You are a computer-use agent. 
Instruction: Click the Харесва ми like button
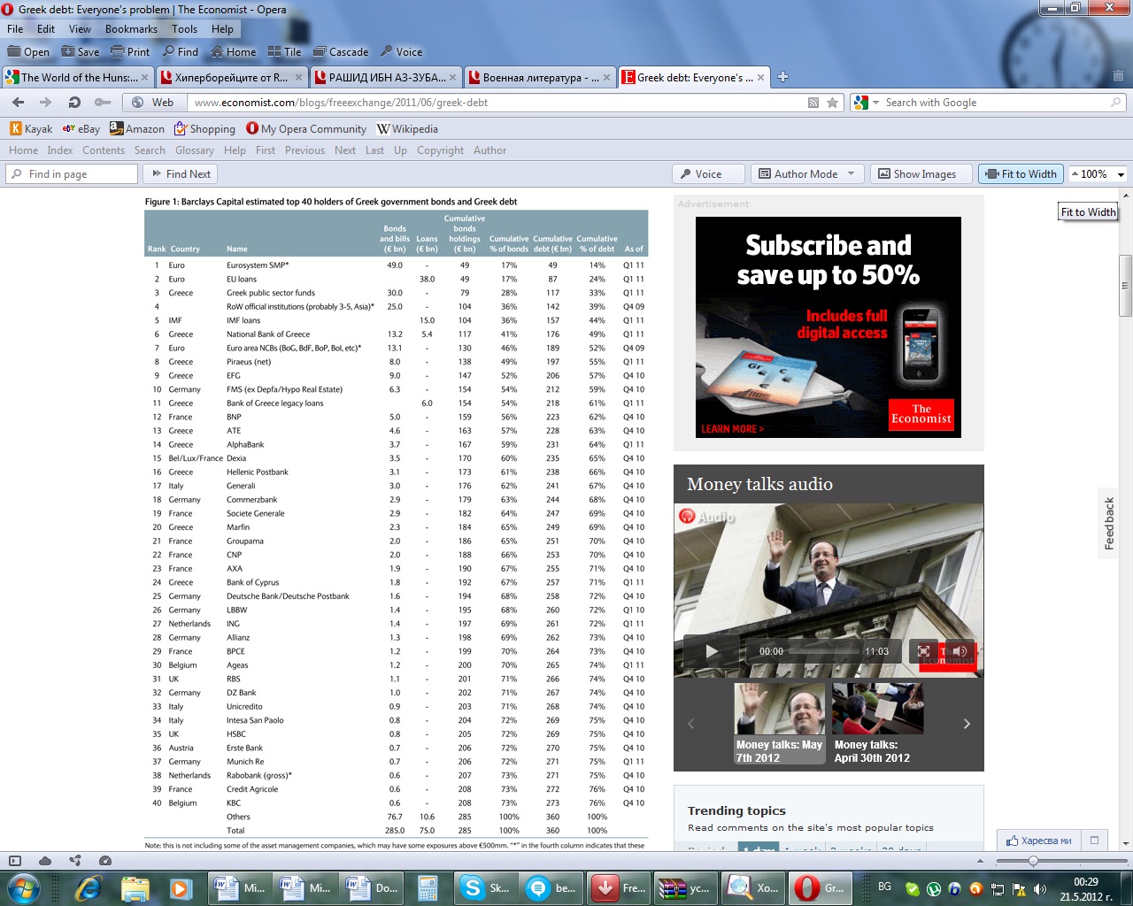(x=1038, y=841)
